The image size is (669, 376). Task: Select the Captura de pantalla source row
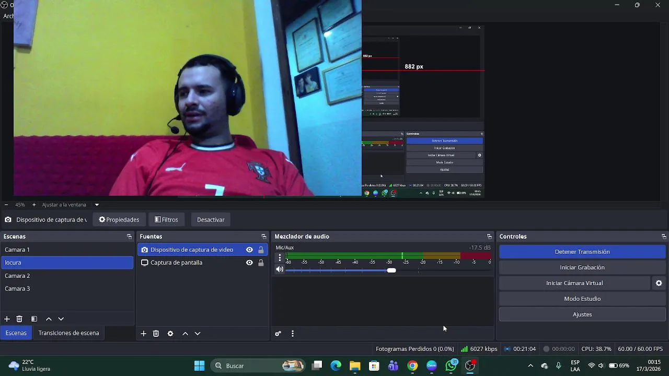coord(203,263)
